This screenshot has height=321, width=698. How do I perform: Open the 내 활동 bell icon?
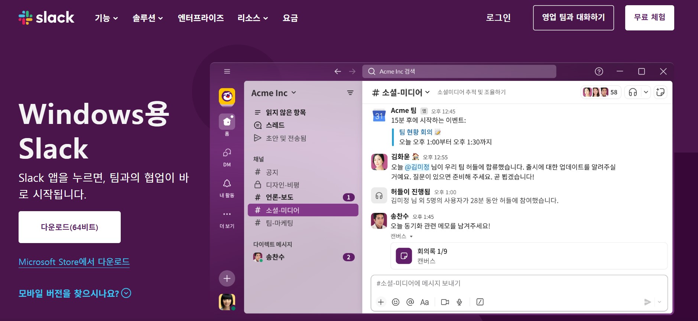point(227,183)
